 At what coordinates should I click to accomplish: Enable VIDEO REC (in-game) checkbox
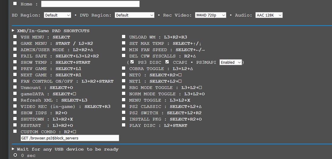click(x=15, y=106)
